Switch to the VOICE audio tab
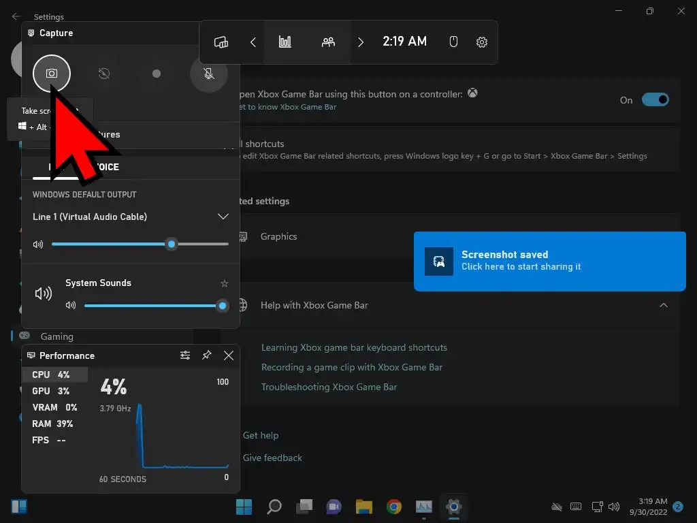Viewport: 697px width, 523px height. click(107, 167)
